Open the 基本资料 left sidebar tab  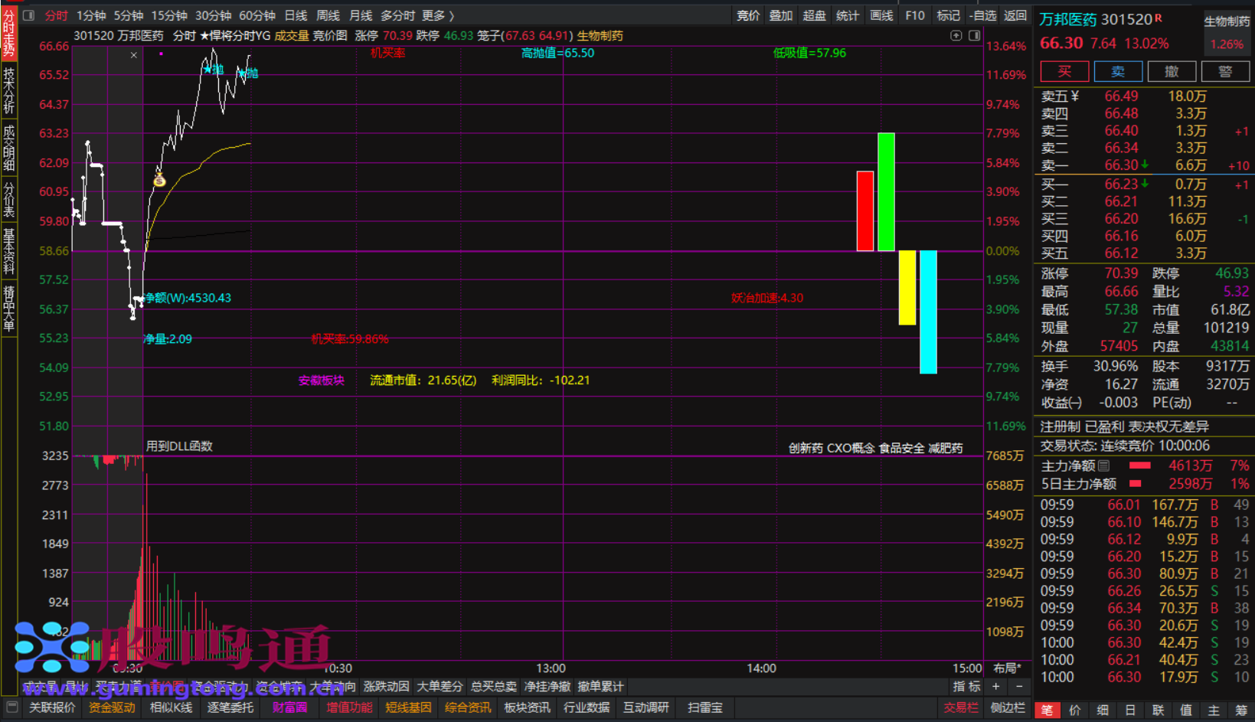pos(9,251)
